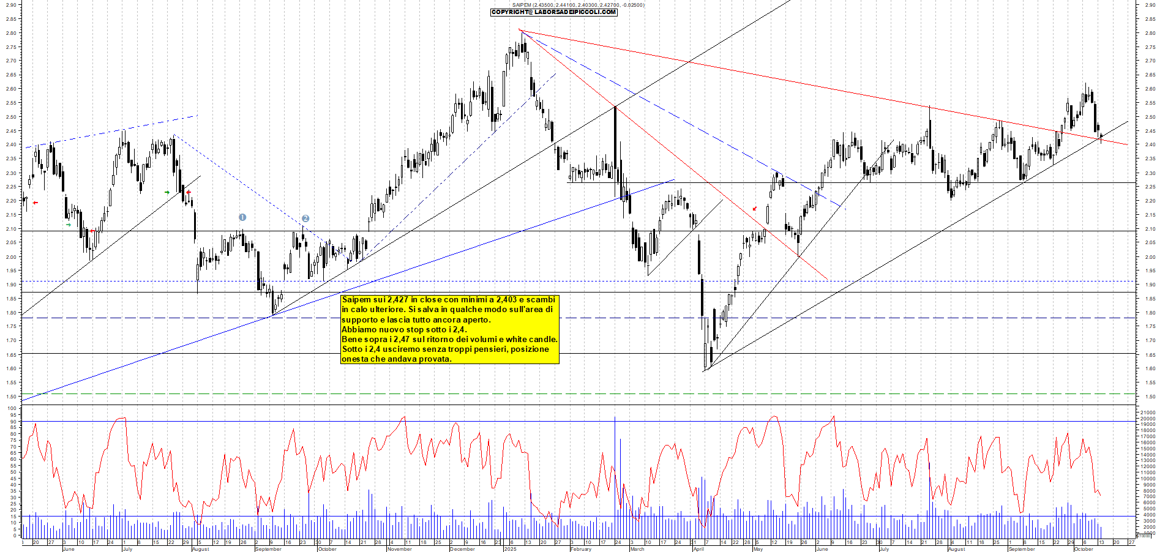Select the 2025 label on the time axis
This screenshot has height=552, width=1157.
click(x=510, y=549)
